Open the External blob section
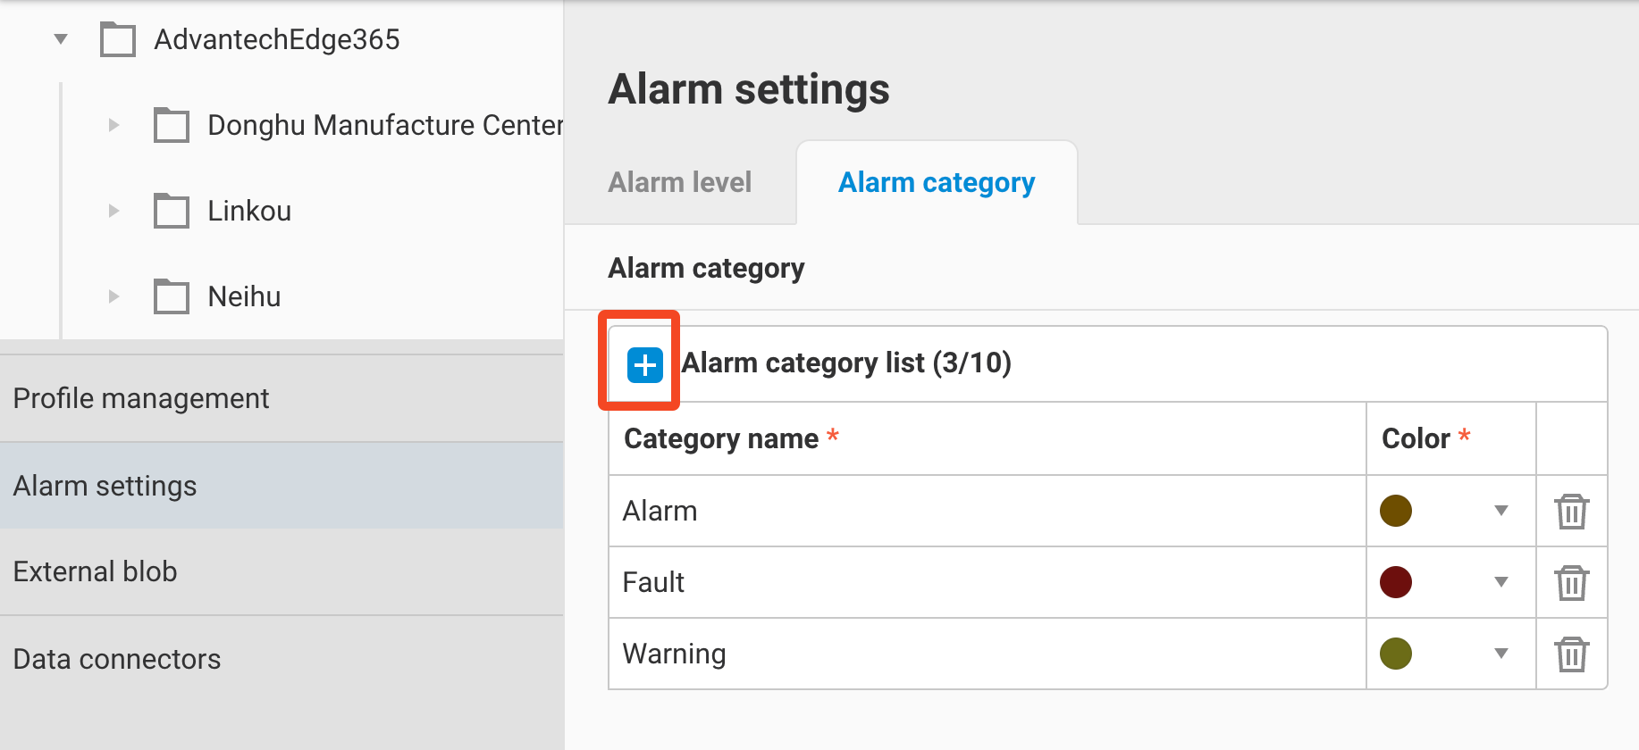The image size is (1639, 750). (96, 571)
